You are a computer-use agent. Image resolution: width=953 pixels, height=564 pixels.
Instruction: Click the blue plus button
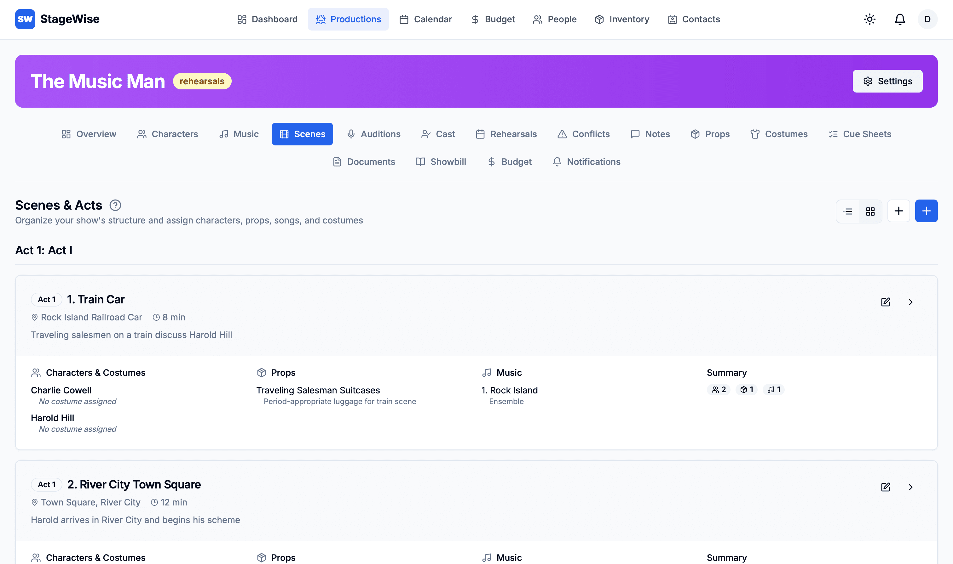(x=926, y=211)
